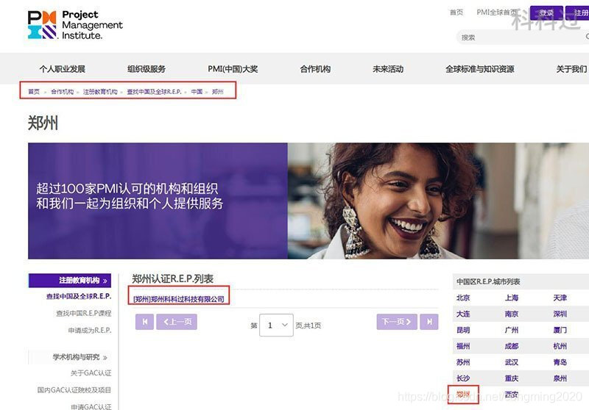Open 全球标准与知识资源 menu
Viewport: 589px width, 410px height.
click(x=480, y=69)
